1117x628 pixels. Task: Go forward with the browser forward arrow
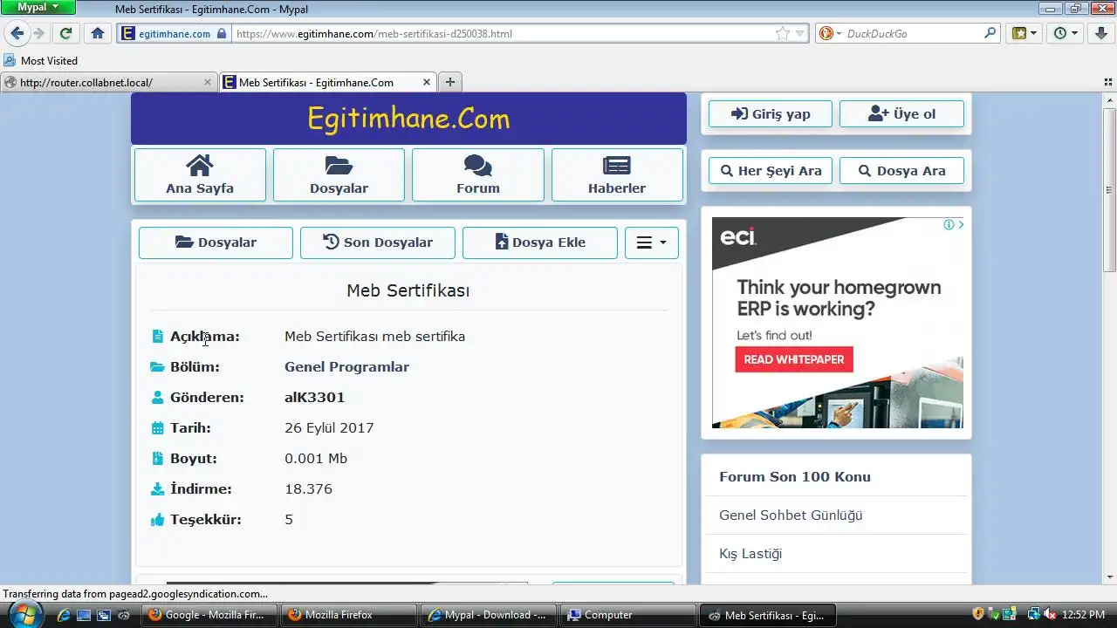pyautogui.click(x=38, y=34)
